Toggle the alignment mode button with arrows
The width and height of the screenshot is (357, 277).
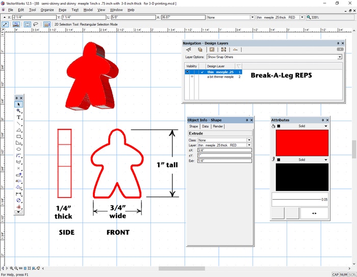point(16,24)
